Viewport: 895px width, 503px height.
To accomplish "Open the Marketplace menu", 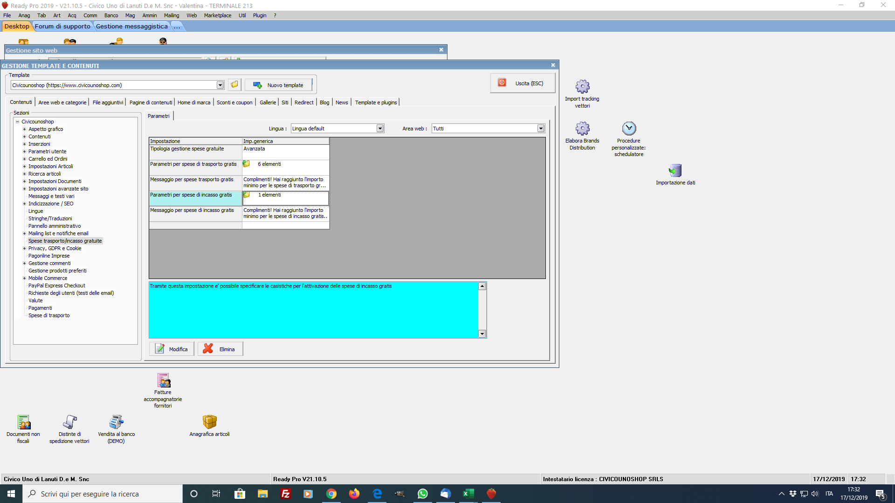I will tap(218, 15).
